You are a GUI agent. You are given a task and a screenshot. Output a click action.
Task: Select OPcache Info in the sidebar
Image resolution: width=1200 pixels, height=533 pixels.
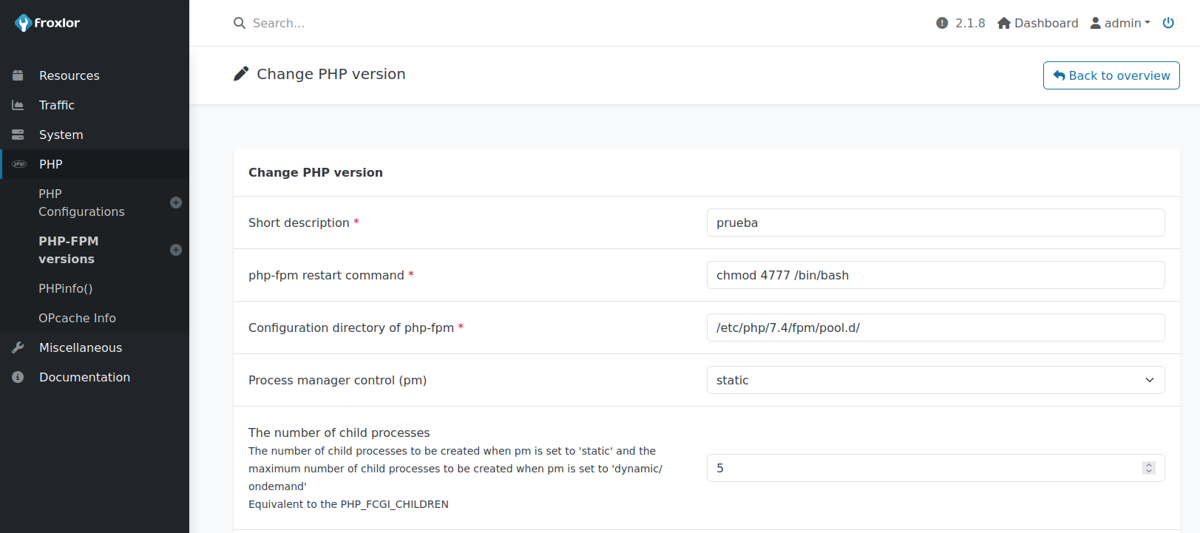click(77, 317)
